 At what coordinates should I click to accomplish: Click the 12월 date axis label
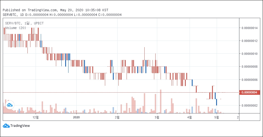pyautogui.click(x=36, y=117)
